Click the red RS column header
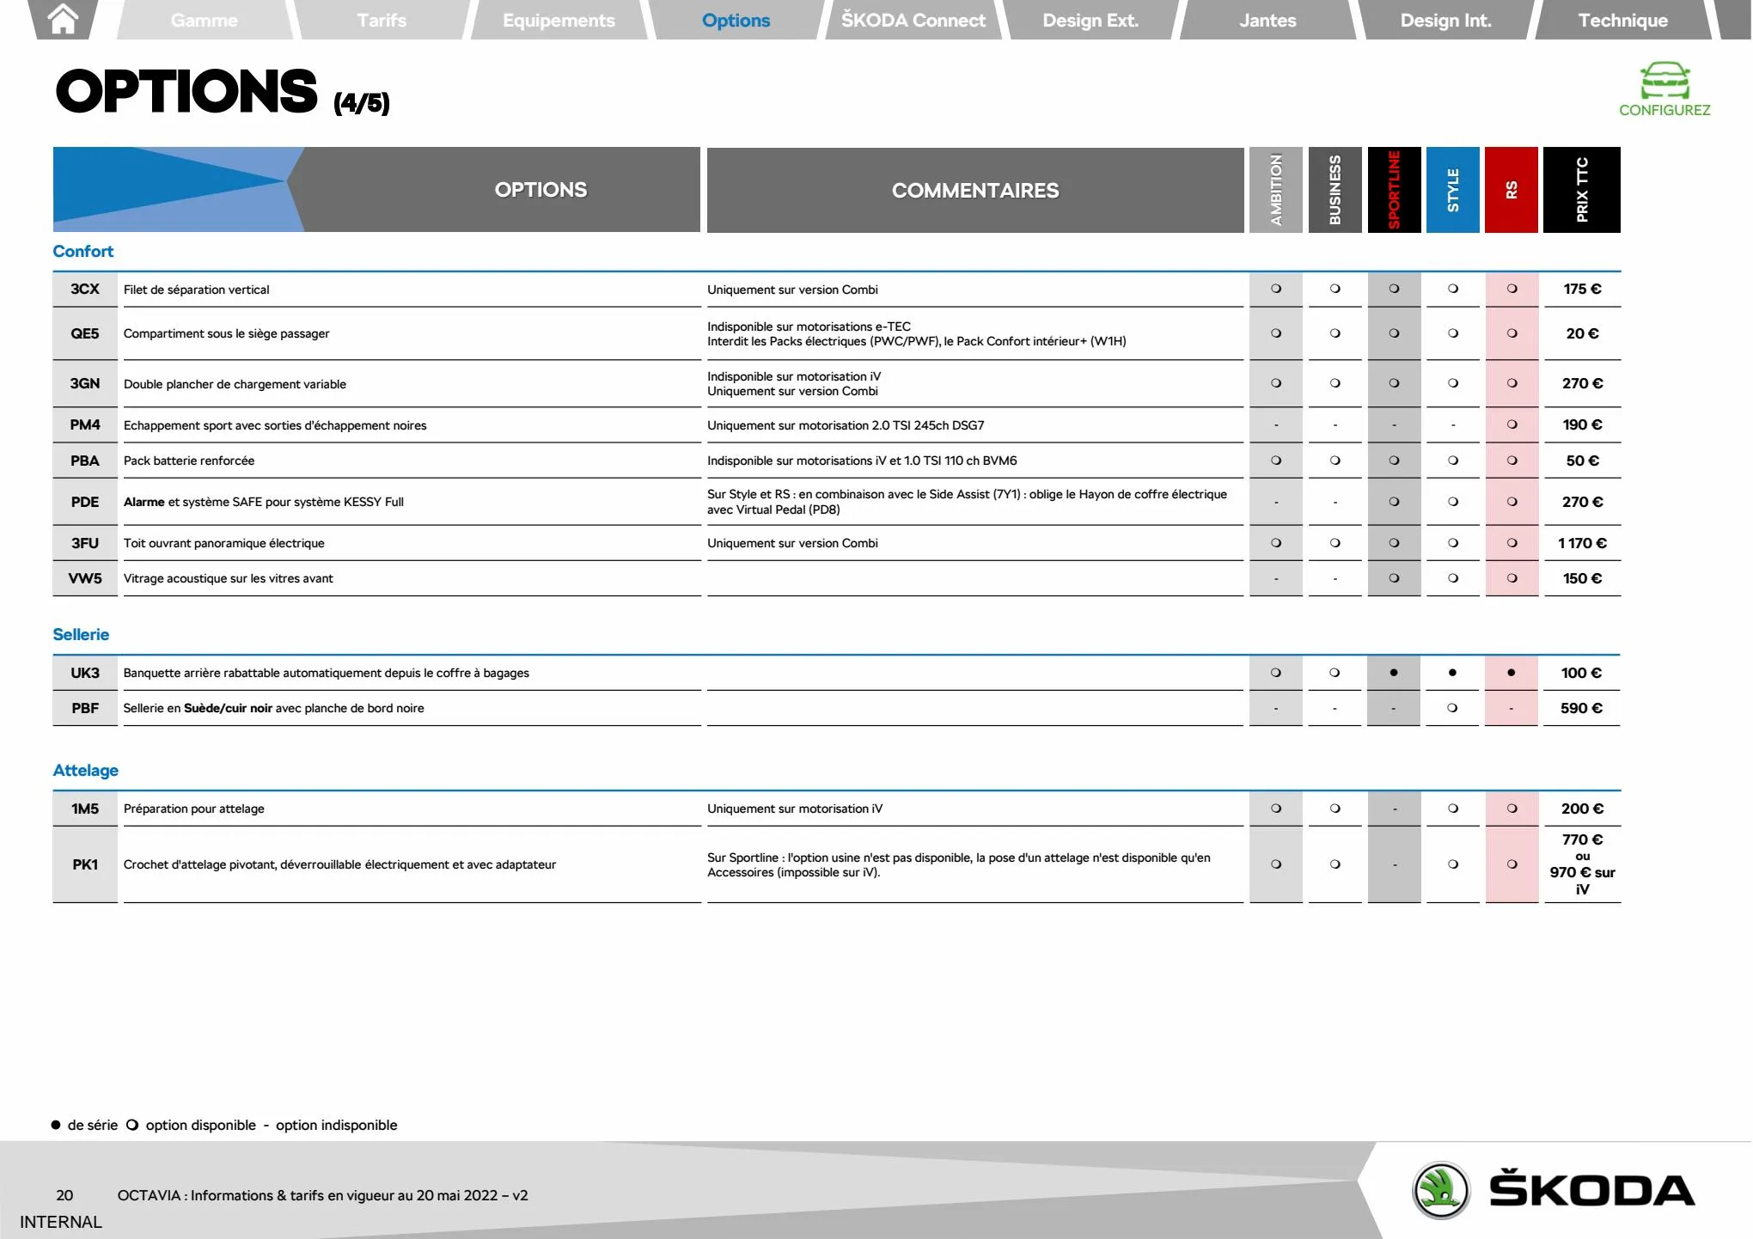 point(1512,190)
